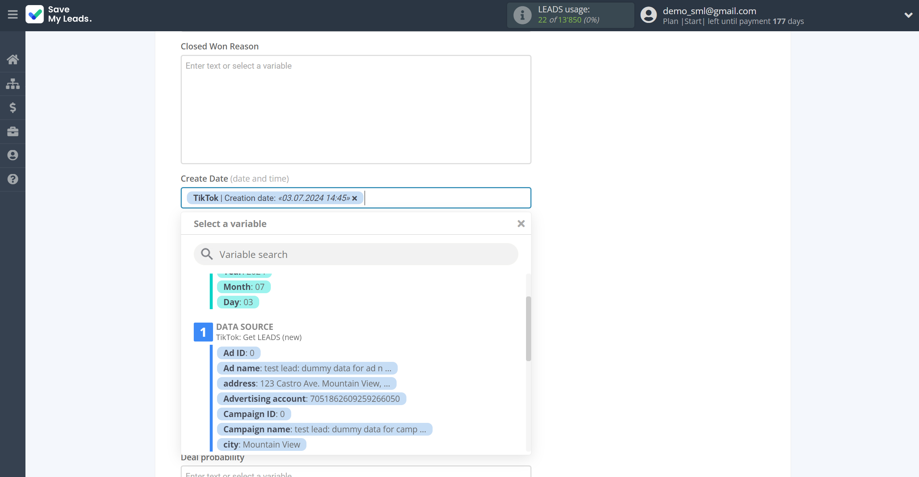Click the variable search magnifier icon
This screenshot has width=919, height=477.
[x=207, y=254]
